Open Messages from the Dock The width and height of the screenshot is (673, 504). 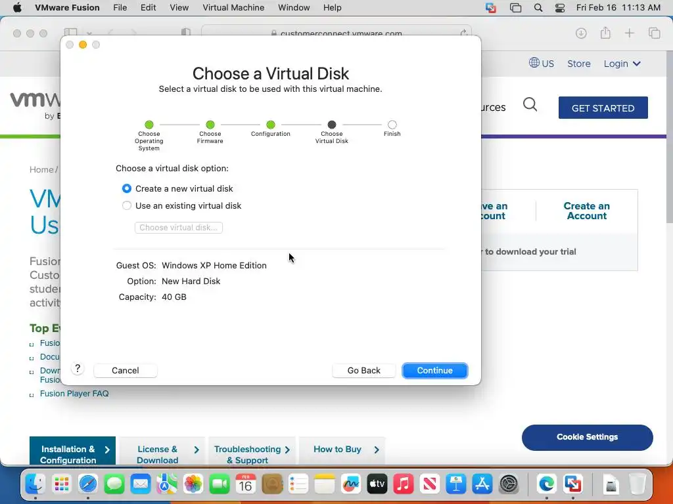[114, 484]
